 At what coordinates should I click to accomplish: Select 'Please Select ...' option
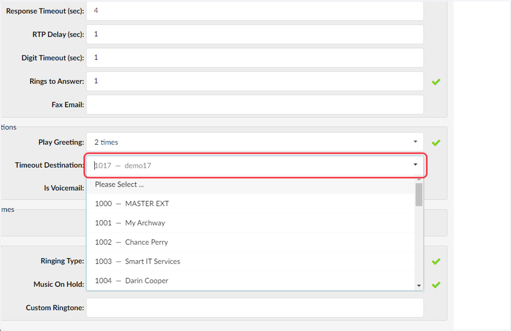250,185
